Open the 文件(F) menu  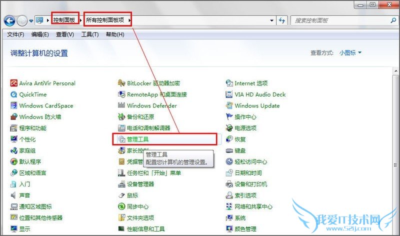click(x=15, y=34)
